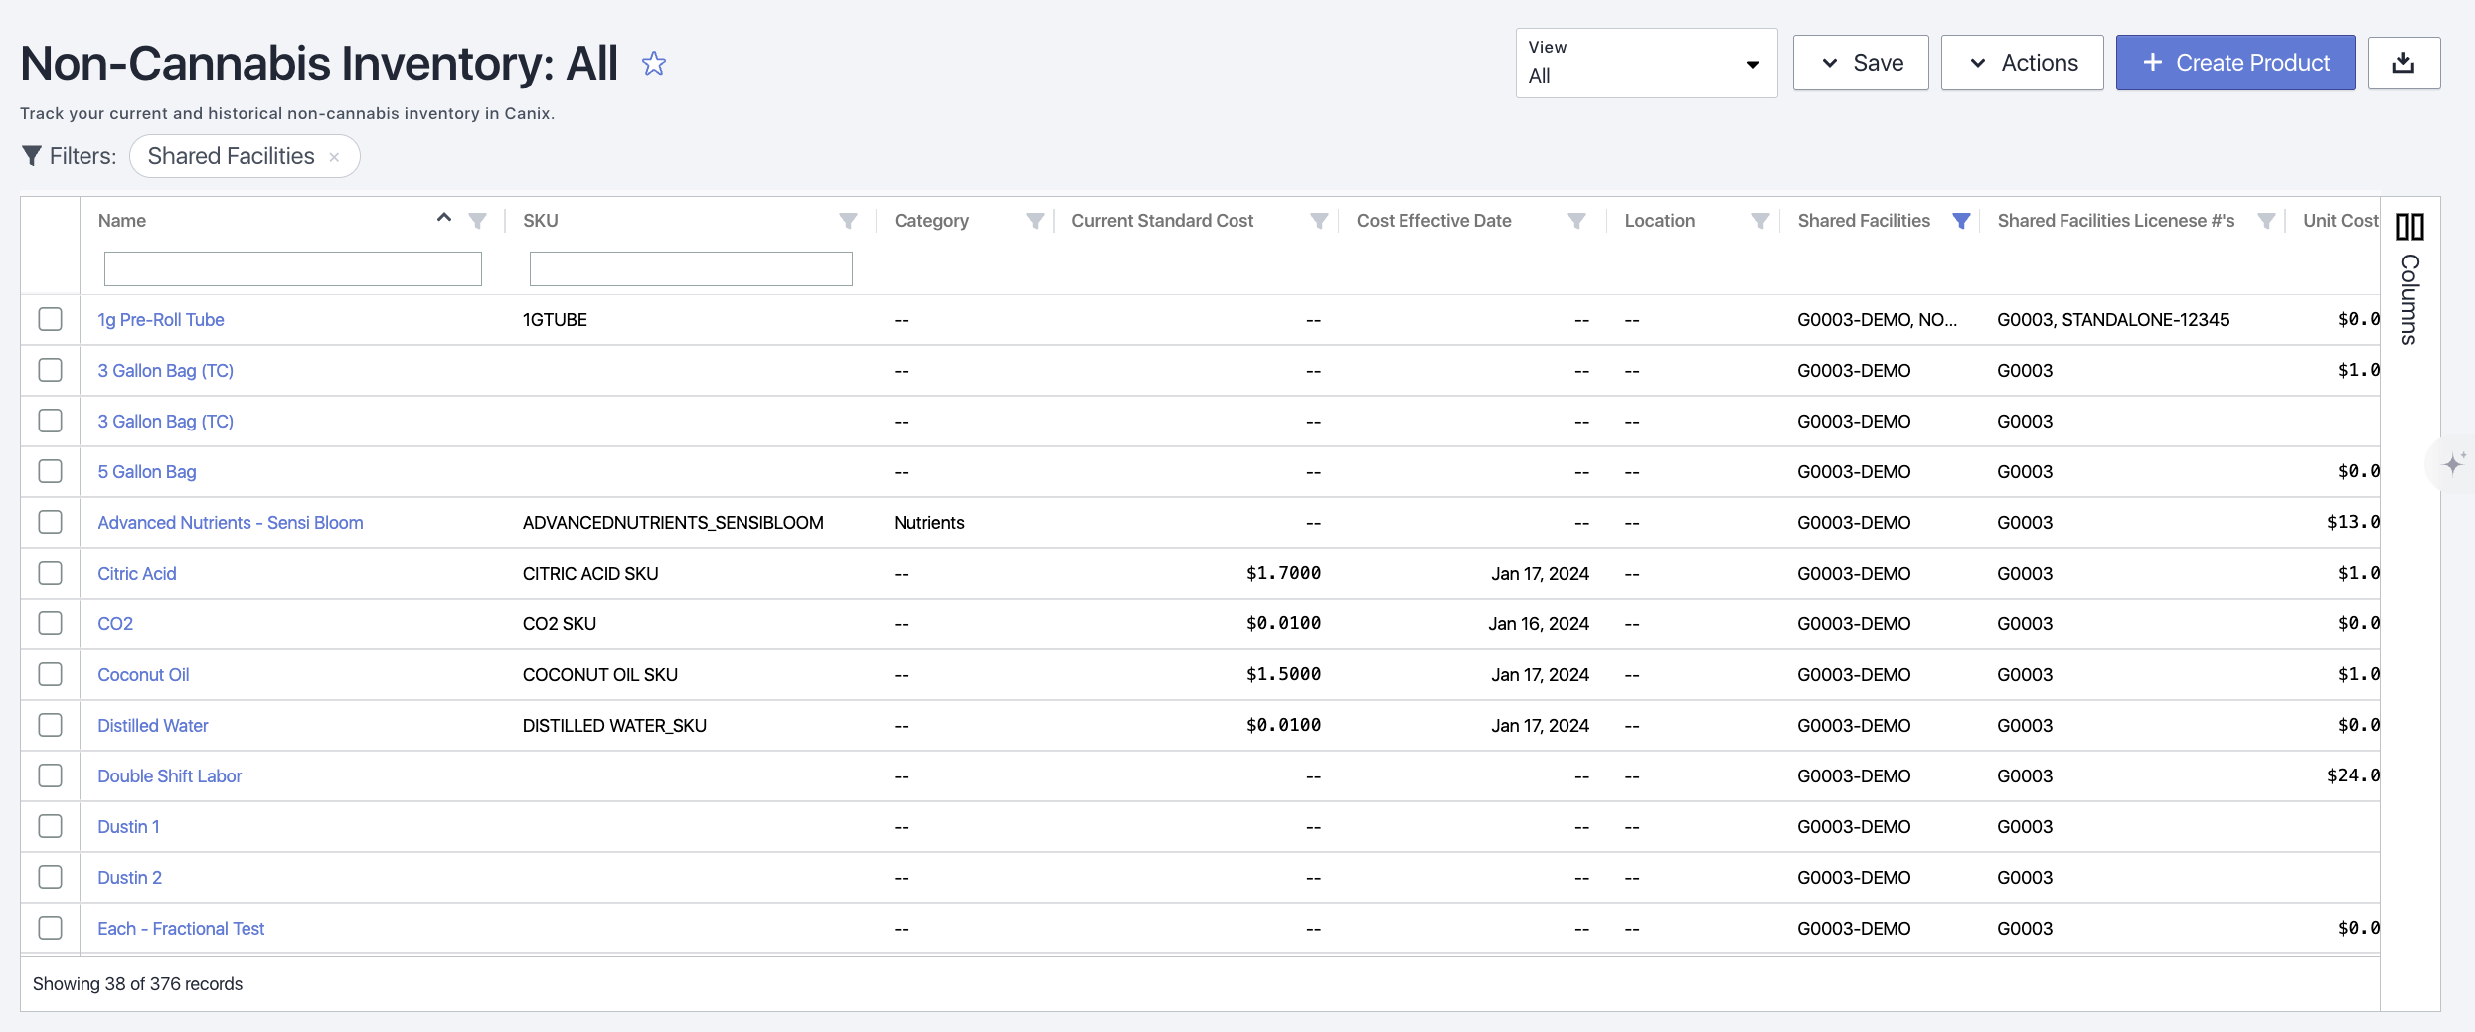Open the SKU column filter icon

(x=848, y=221)
